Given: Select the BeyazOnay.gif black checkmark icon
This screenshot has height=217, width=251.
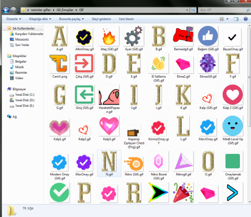Looking at the screenshot, I should [232, 38].
